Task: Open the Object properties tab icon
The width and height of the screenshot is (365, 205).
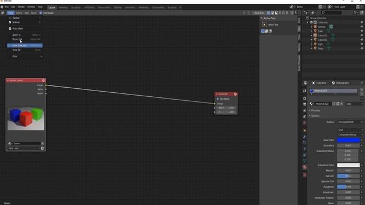Action: tap(305, 130)
